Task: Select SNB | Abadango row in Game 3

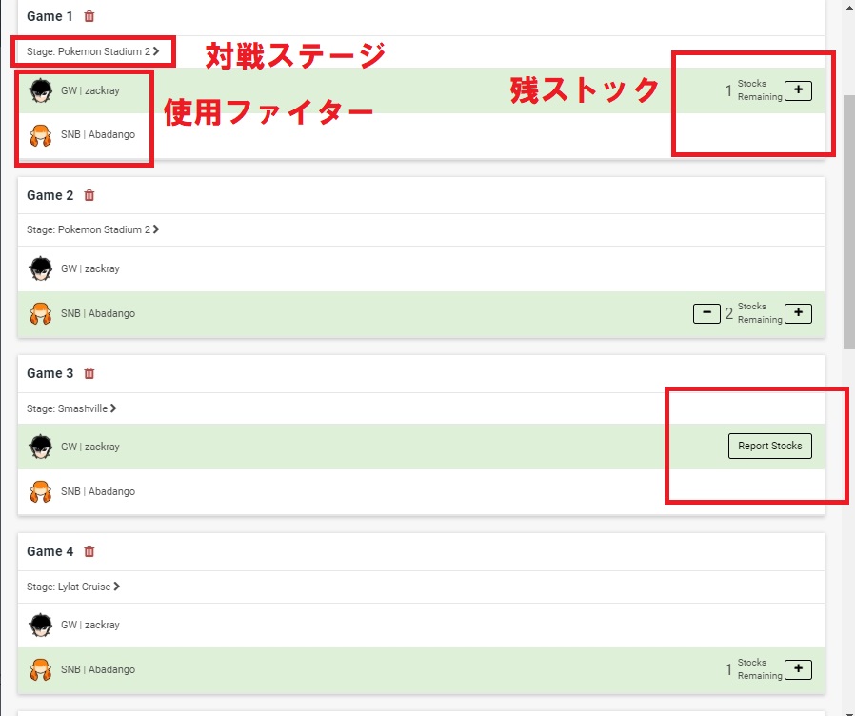Action: 421,492
